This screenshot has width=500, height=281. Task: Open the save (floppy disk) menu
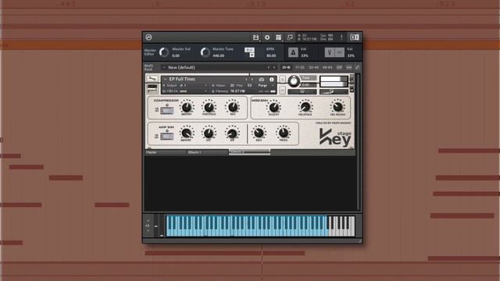[255, 37]
